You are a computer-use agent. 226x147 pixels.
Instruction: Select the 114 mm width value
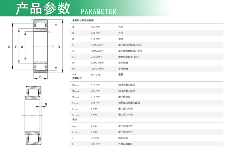tap(95, 39)
